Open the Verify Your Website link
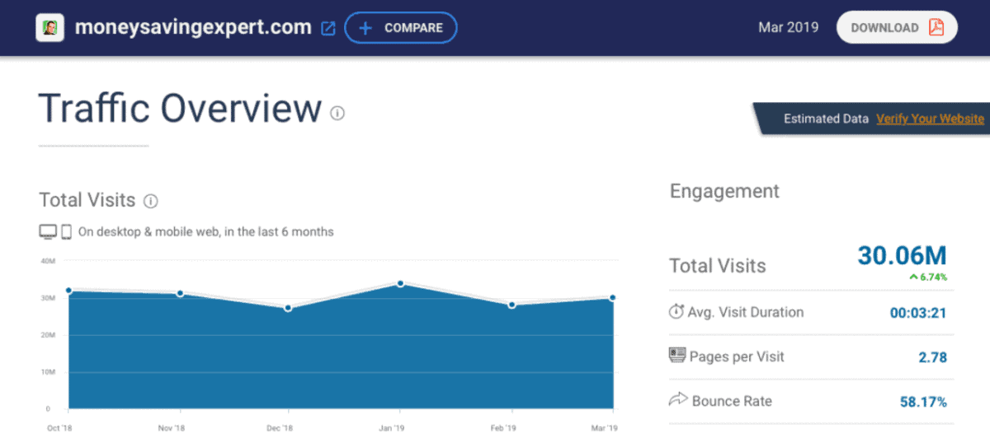Screen dimensions: 990x438 pyautogui.click(x=930, y=119)
